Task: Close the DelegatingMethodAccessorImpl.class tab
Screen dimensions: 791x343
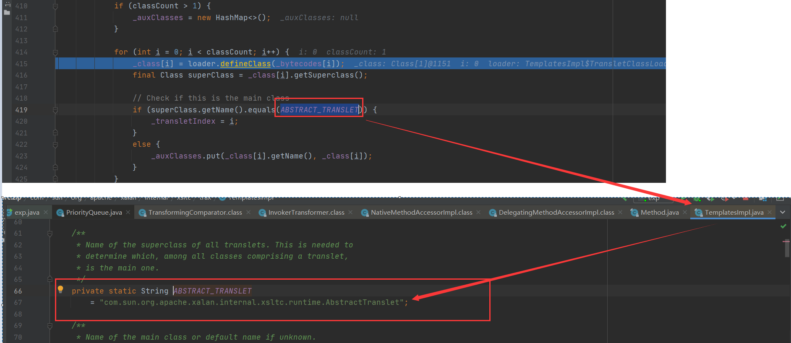Action: tap(620, 212)
